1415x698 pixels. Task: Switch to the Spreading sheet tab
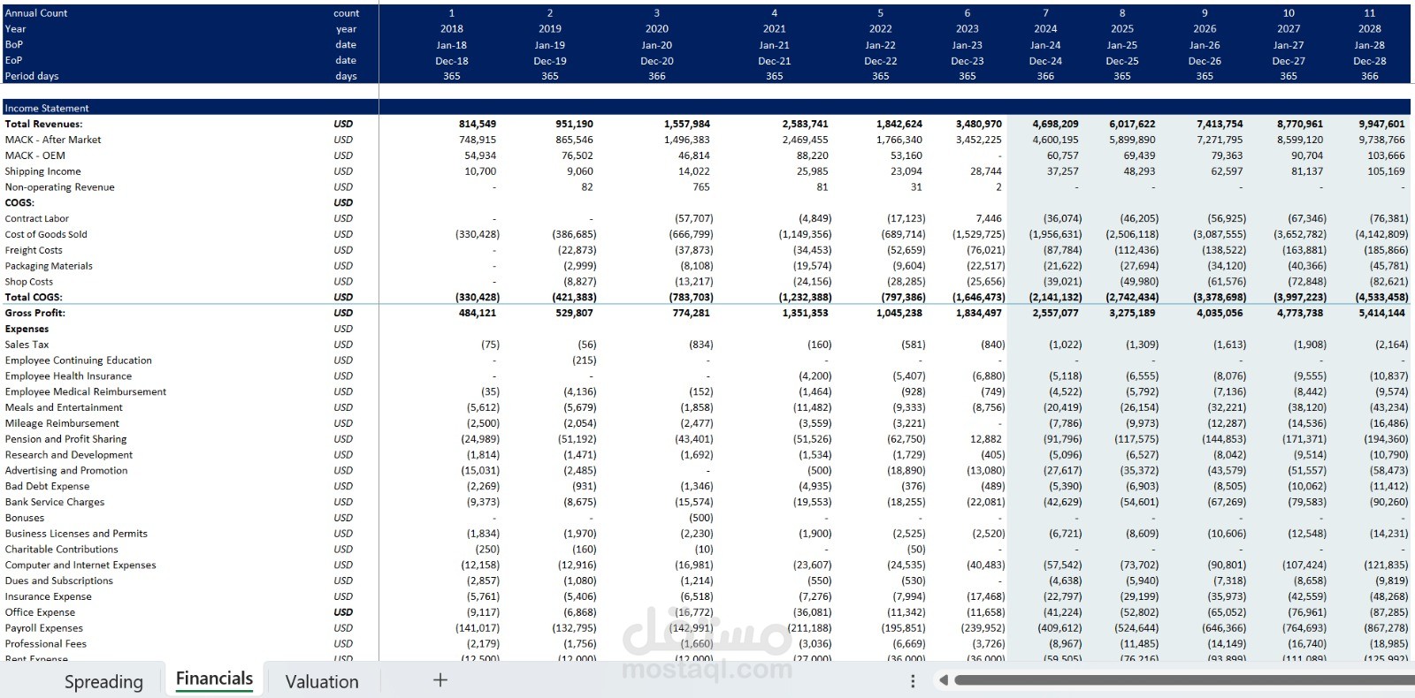(x=103, y=681)
